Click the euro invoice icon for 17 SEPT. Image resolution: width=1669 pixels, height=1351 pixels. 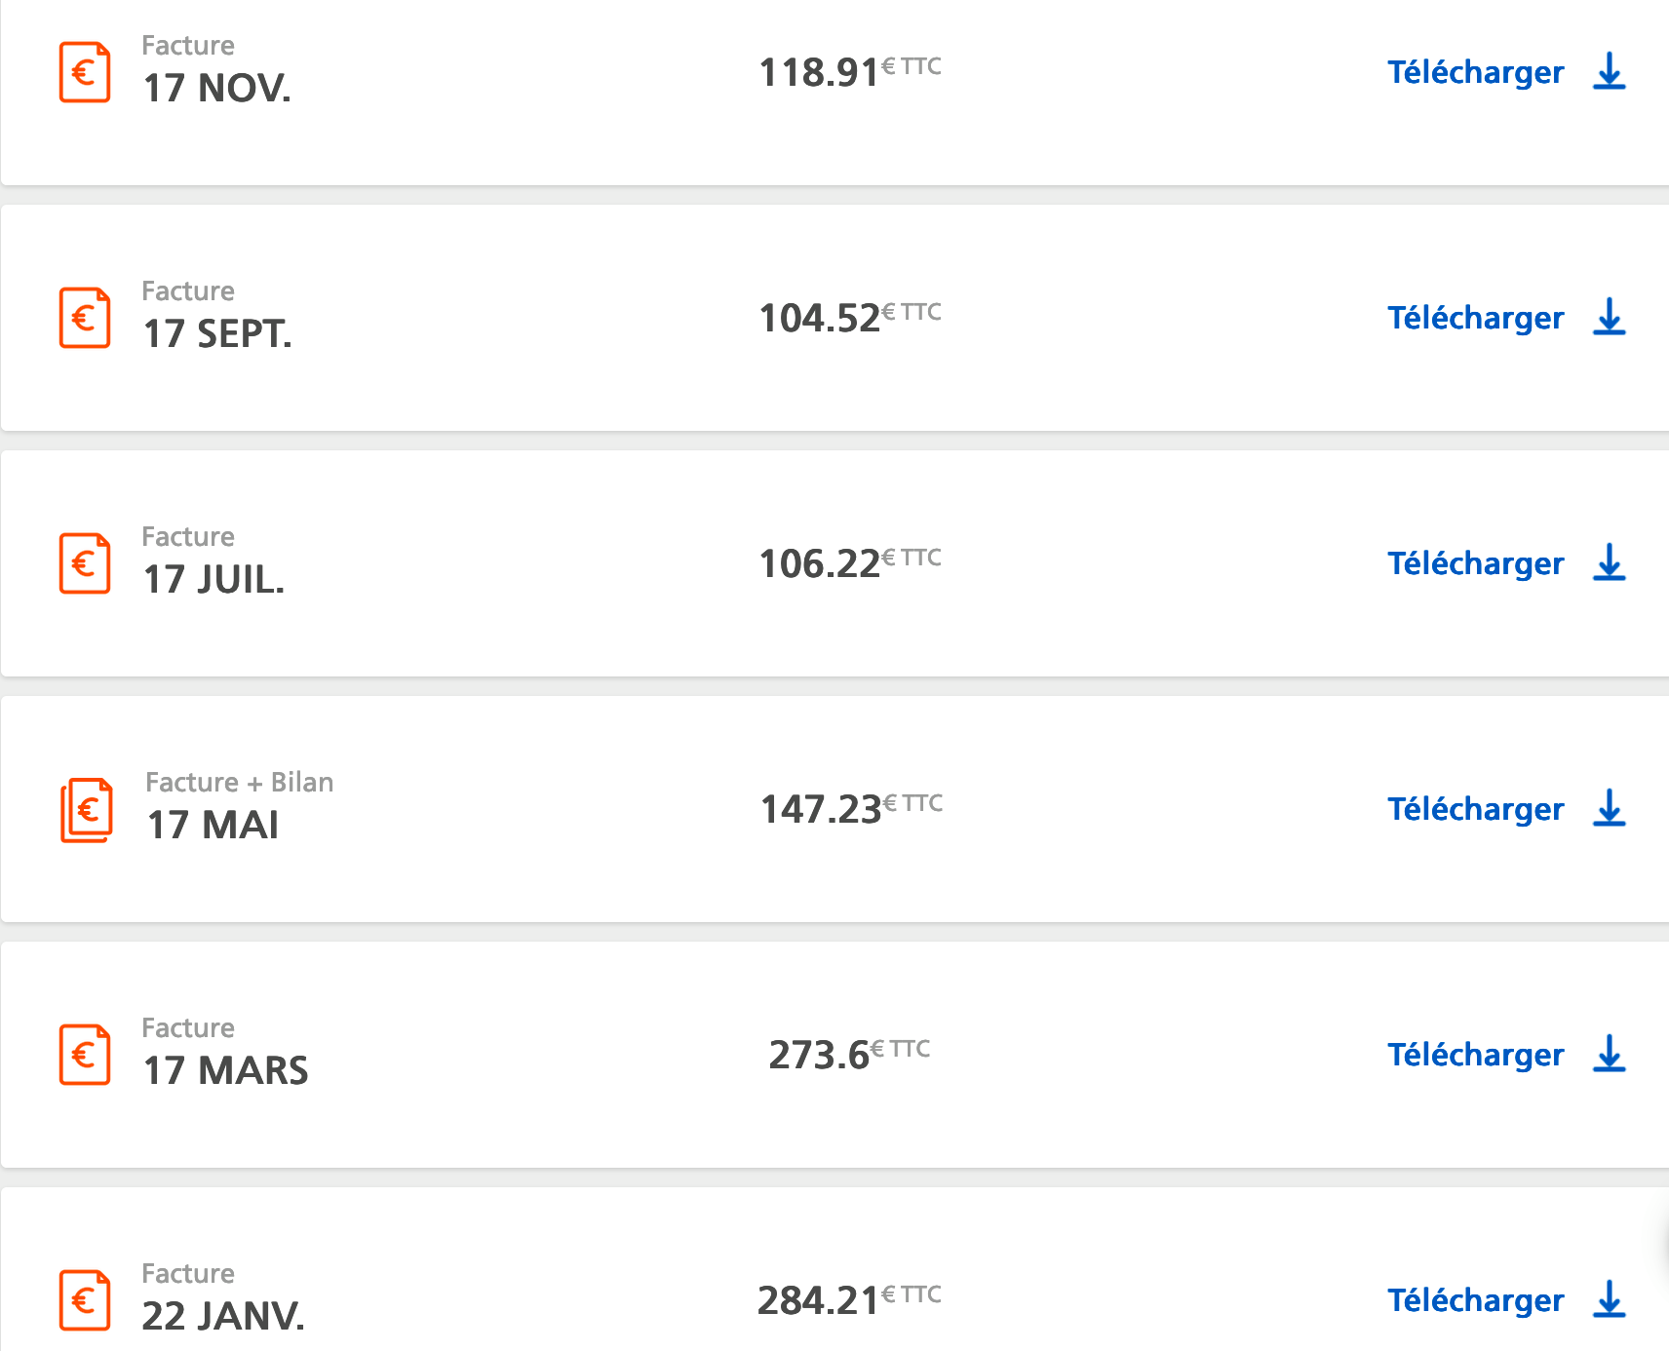[x=85, y=318]
